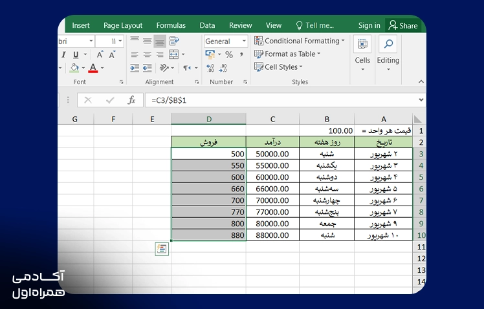Open Number dialog launcher
The image size is (484, 309).
[x=245, y=82]
